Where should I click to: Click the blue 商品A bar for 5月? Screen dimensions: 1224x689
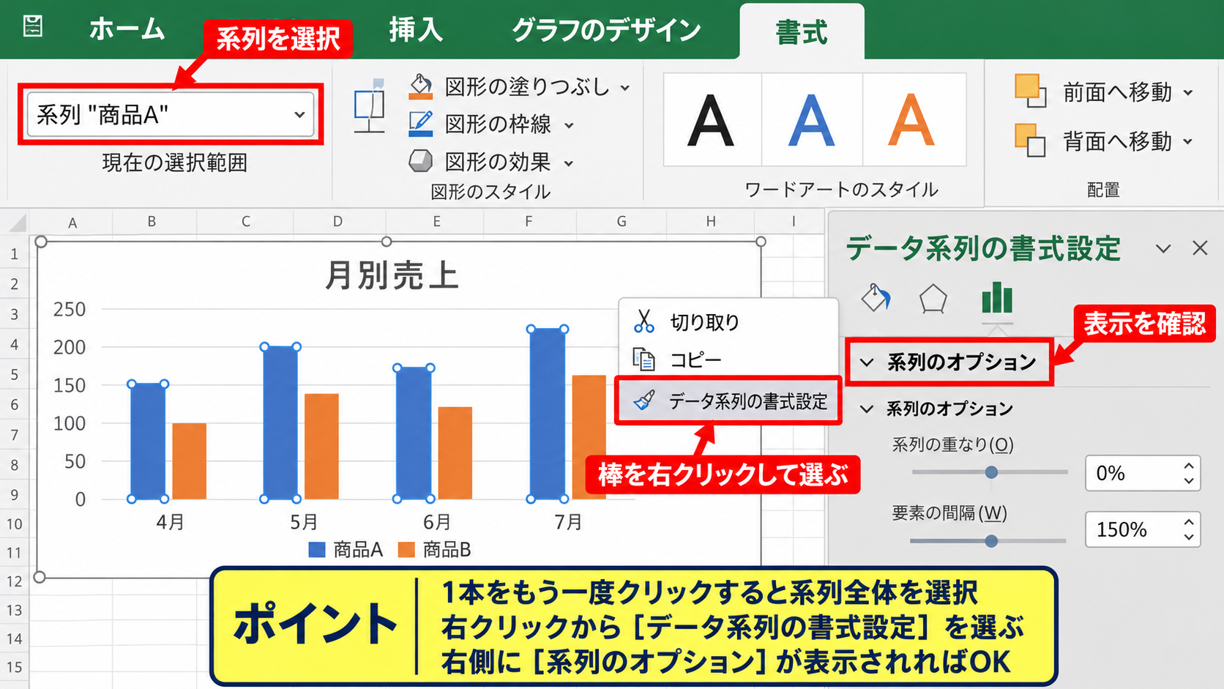coord(280,423)
